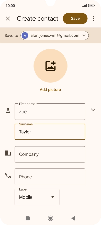
Task: Open the three-dot overflow menu
Action: (93, 18)
